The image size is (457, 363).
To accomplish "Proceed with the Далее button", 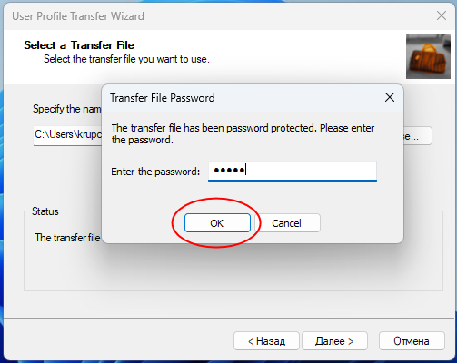I will pyautogui.click(x=334, y=341).
